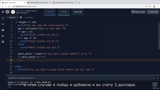
Task: Click 'No description' text under repl name
Action: 23,13
